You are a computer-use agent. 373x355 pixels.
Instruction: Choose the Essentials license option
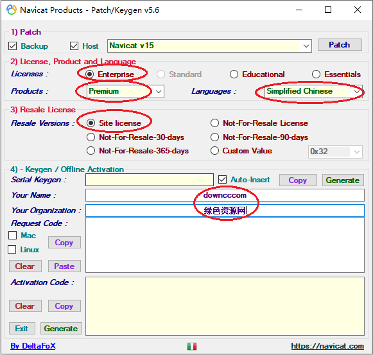pos(316,74)
